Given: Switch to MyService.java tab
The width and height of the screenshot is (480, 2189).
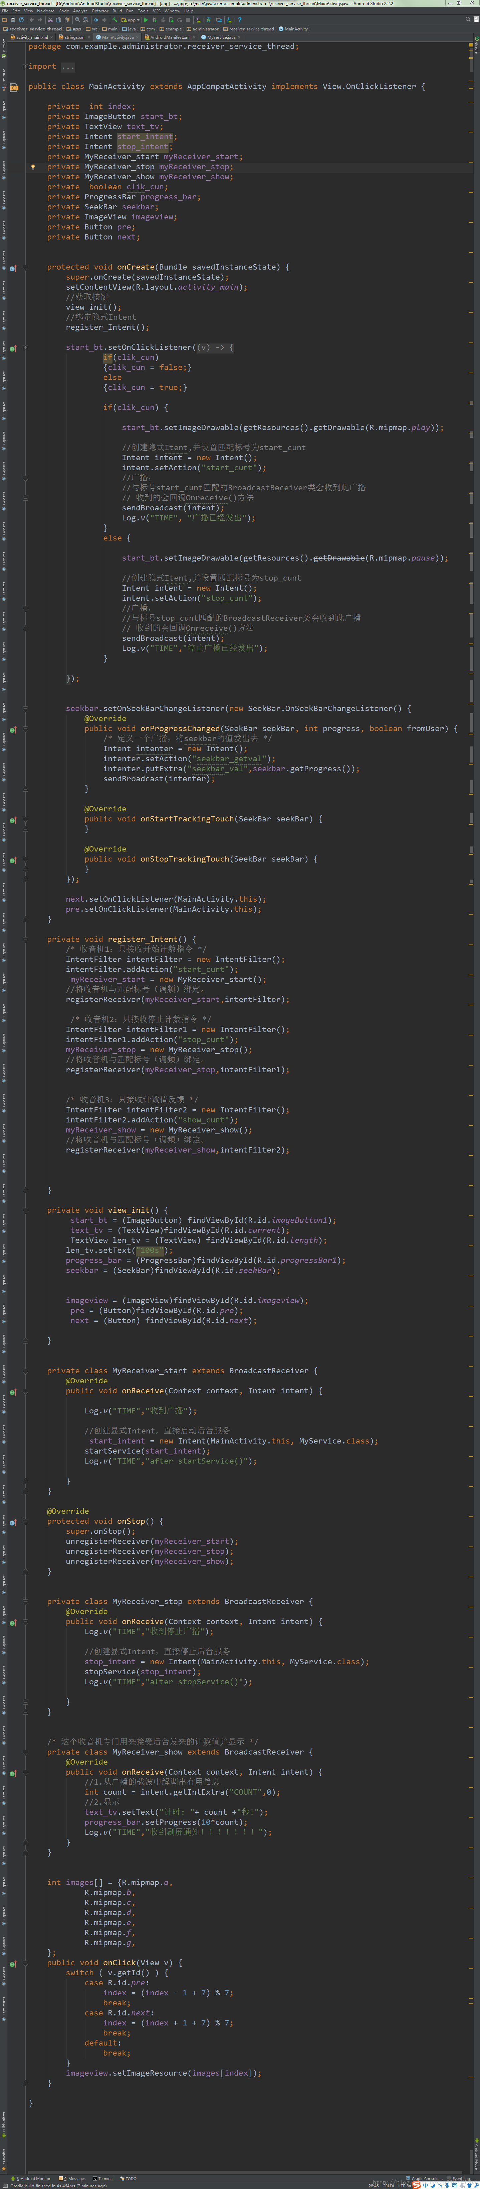Looking at the screenshot, I should [221, 37].
